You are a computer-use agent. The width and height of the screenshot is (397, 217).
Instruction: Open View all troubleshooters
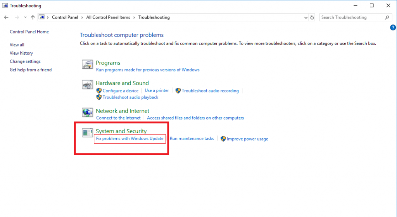pos(17,45)
